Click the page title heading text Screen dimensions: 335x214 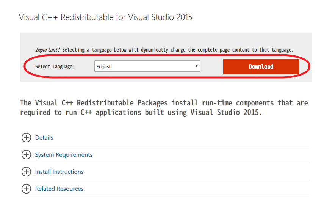[105, 17]
